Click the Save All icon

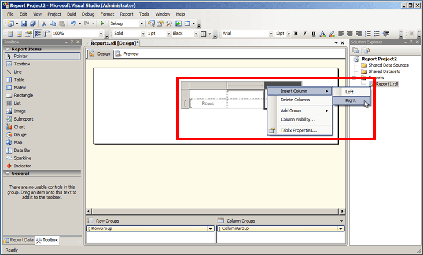[33, 24]
